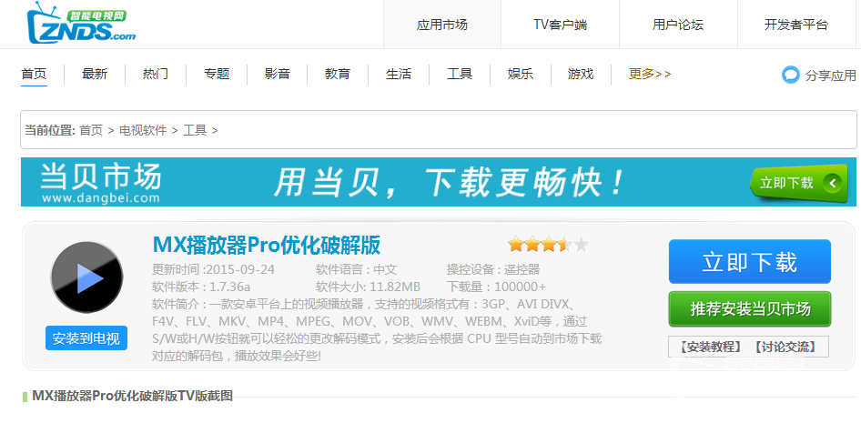Click the arrow icon on 立即下载 banner button

[x=833, y=183]
